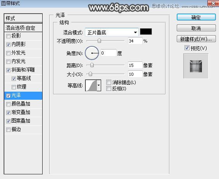The height and width of the screenshot is (179, 219).
Task: Enable 消除锯齿 anti-alias checkbox
Action: 109,82
